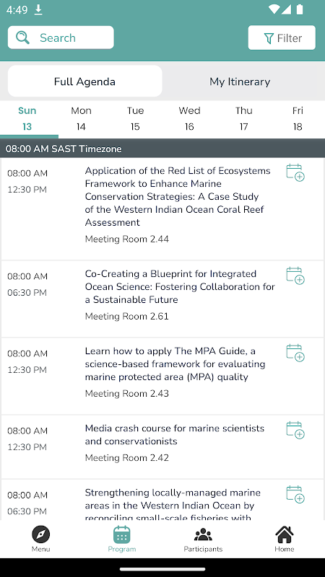Add Media crash course session to itinerary
This screenshot has width=325, height=577.
[295, 430]
